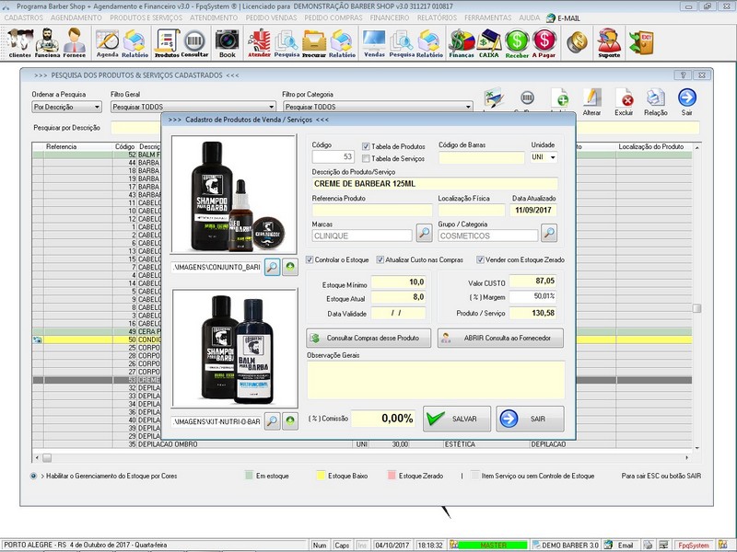The width and height of the screenshot is (737, 552).
Task: Toggle Atualizar Custo nas Compras checkbox
Action: coord(380,259)
